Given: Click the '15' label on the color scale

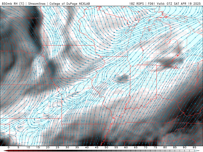Looking at the screenshot, I should click(x=38, y=147).
